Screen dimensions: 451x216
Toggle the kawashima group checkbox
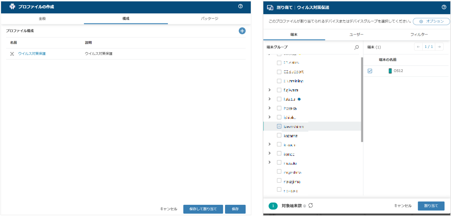(x=279, y=126)
